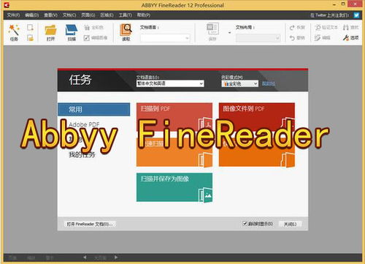The image size is (365, 264).
Task: Click the redo arrow icon in the toolbar
Action: click(x=292, y=28)
